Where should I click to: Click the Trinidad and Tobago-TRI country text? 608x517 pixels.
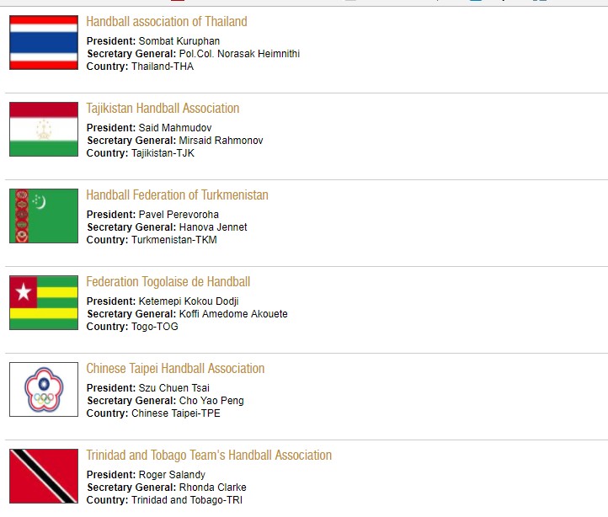coord(187,500)
